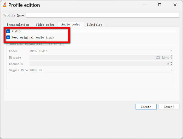Expand the Sample Rate dropdown
Screen dimensions: 183x139
(101, 70)
